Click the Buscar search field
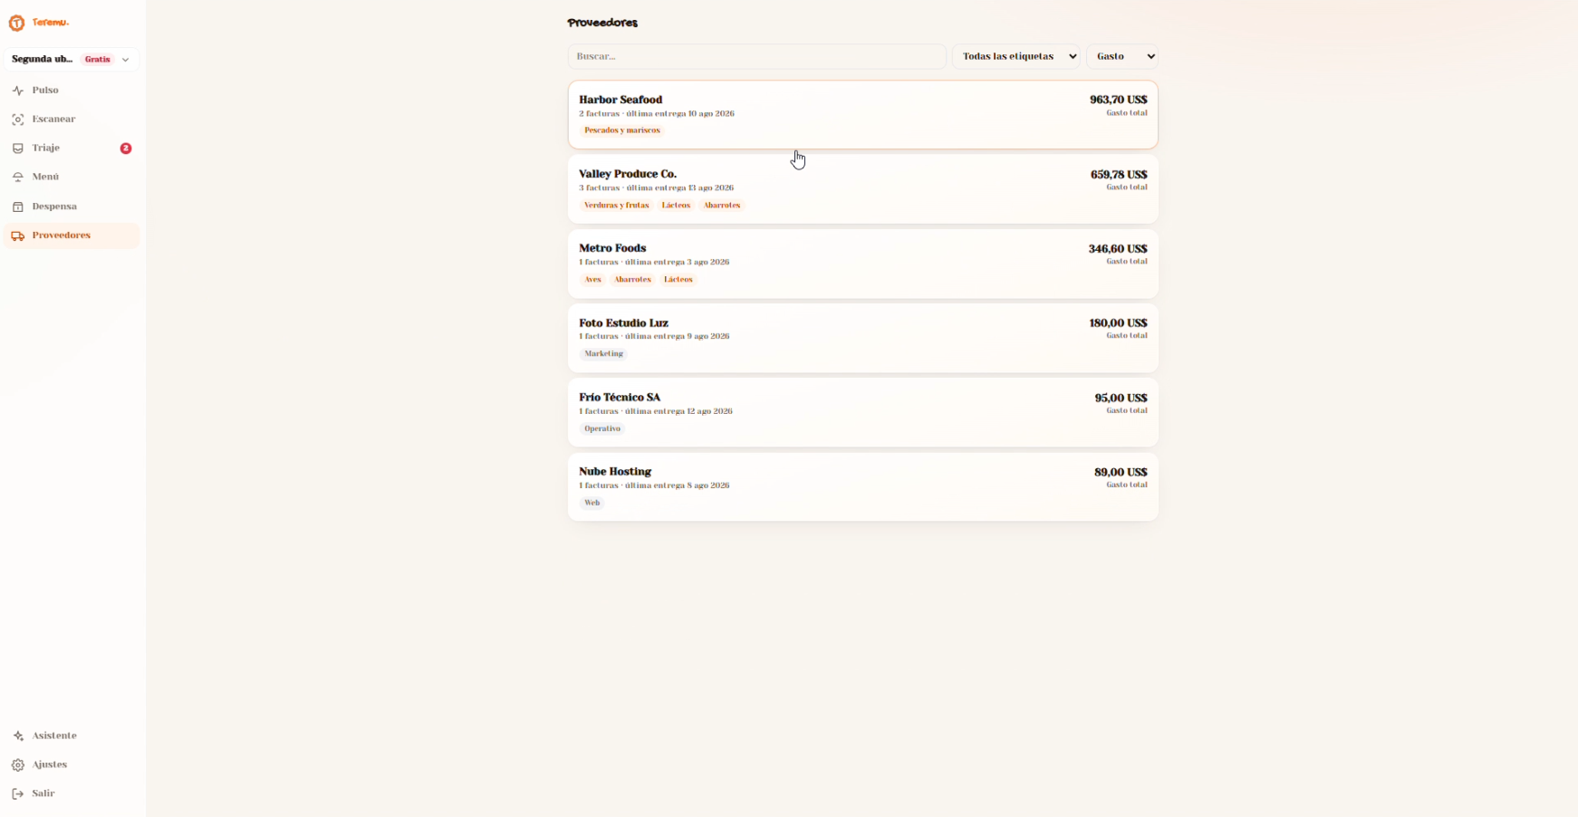This screenshot has height=817, width=1578. coord(757,56)
